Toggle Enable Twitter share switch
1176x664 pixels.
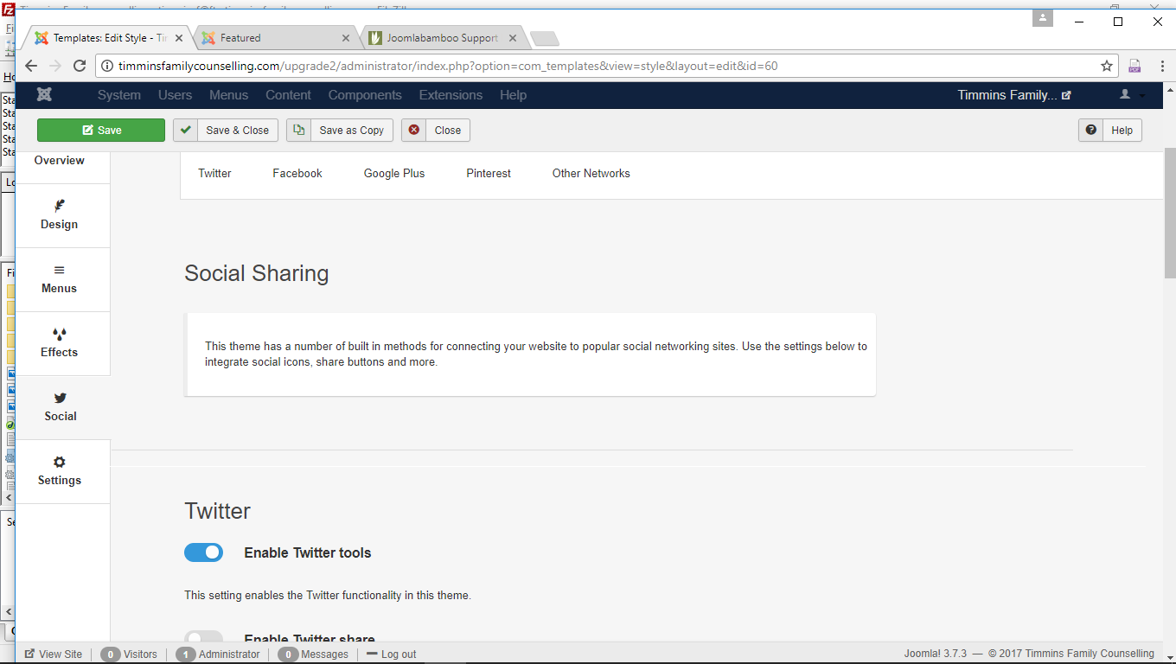[204, 638]
